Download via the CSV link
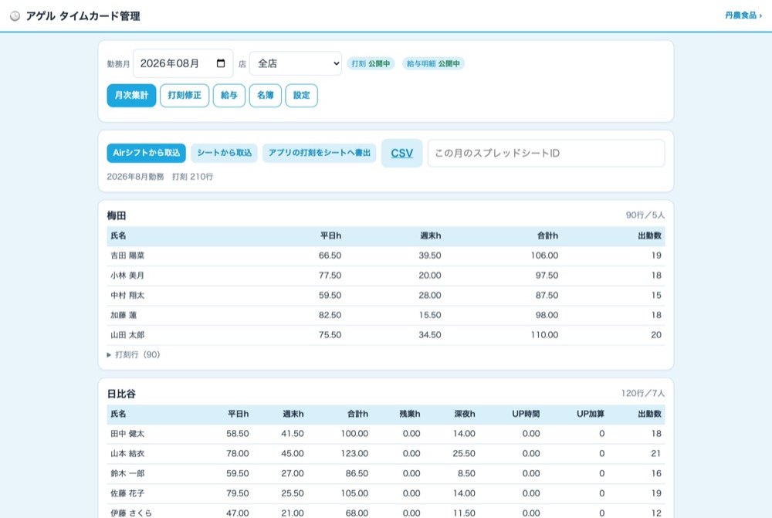 [401, 153]
